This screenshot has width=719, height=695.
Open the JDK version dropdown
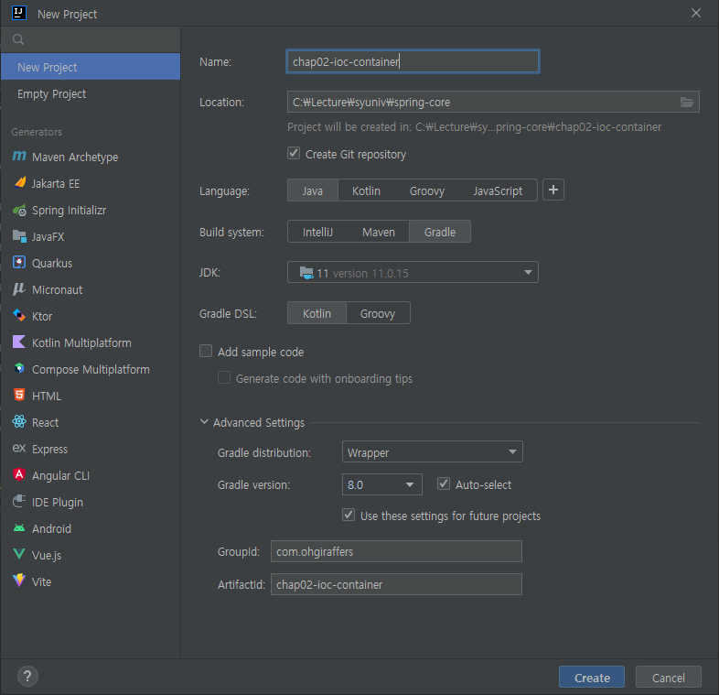[x=413, y=273]
